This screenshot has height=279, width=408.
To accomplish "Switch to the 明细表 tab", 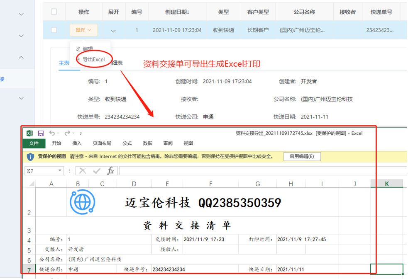I will click(x=116, y=63).
